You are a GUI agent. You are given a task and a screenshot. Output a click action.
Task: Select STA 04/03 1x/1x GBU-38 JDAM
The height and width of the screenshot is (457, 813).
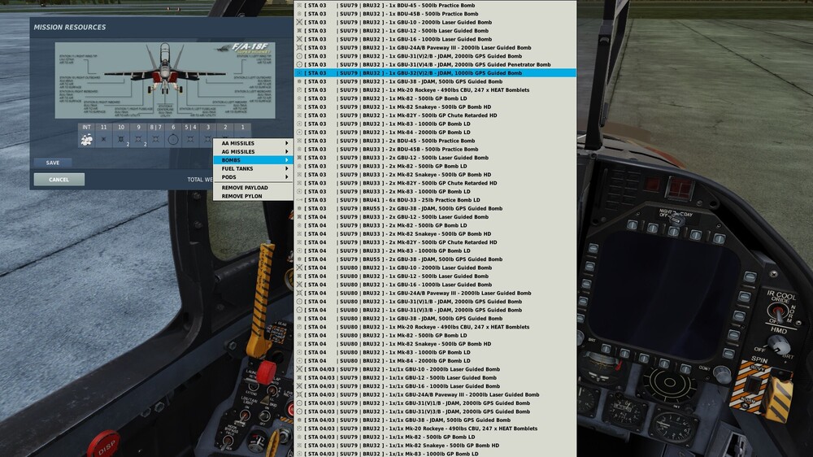tap(435, 420)
